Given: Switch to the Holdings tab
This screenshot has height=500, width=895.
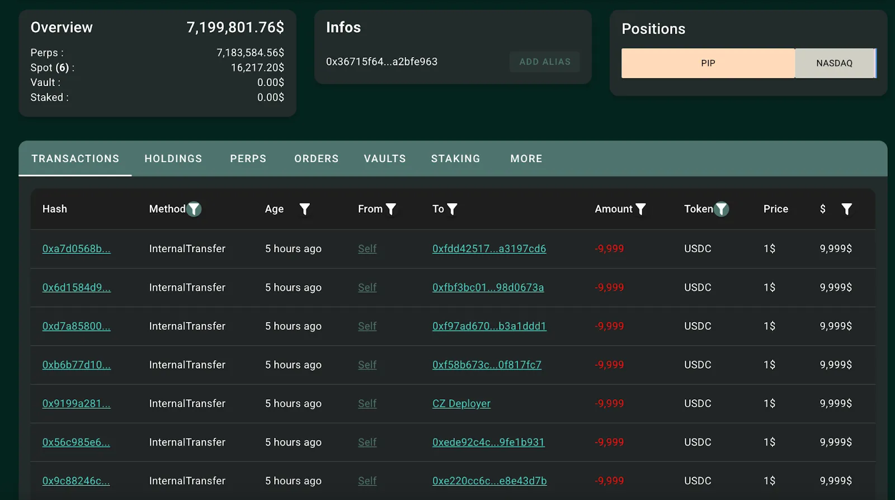Looking at the screenshot, I should tap(173, 159).
